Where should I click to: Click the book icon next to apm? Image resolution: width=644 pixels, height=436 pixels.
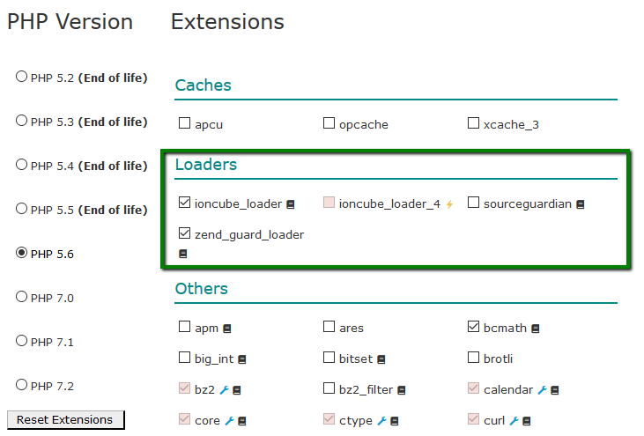point(226,329)
